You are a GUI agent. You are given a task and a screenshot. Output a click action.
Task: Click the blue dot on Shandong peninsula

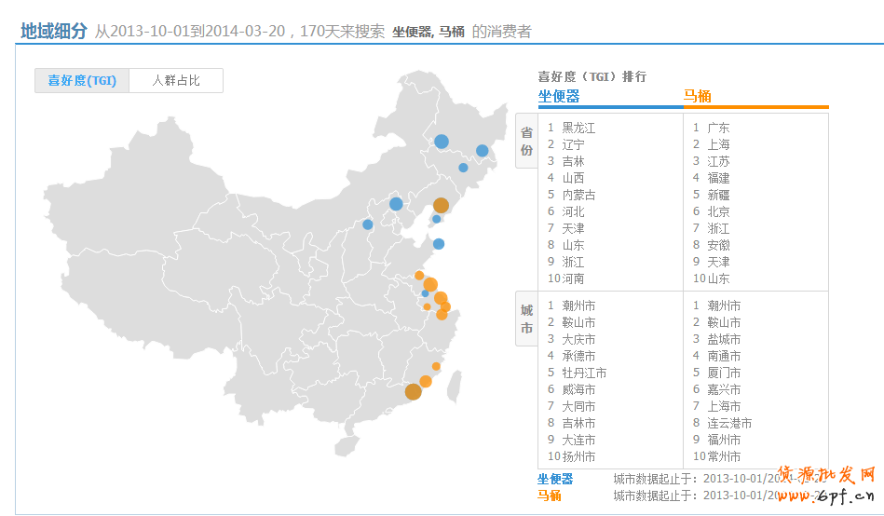point(439,244)
